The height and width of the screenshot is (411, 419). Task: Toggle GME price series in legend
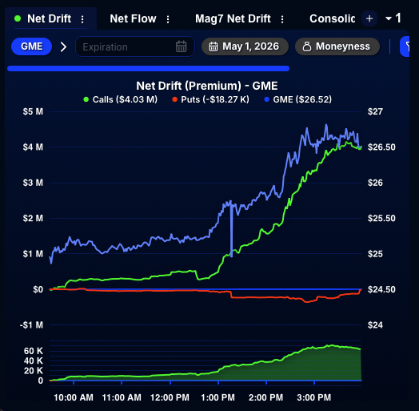click(x=298, y=99)
